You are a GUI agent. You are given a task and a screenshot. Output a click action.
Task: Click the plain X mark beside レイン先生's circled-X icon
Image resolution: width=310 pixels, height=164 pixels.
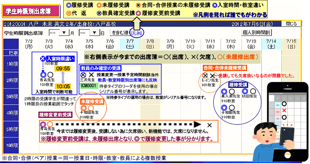212,75
